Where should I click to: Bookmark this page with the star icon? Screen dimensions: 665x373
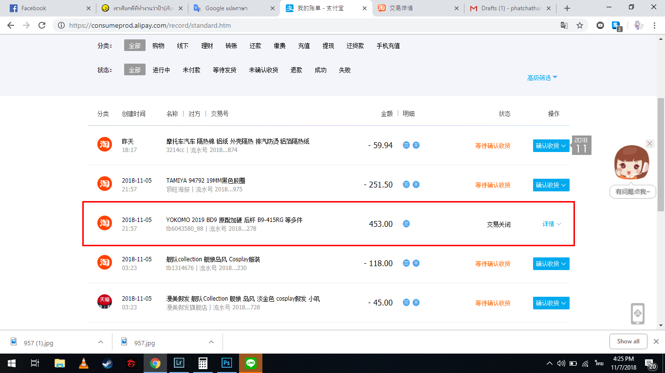tap(579, 25)
